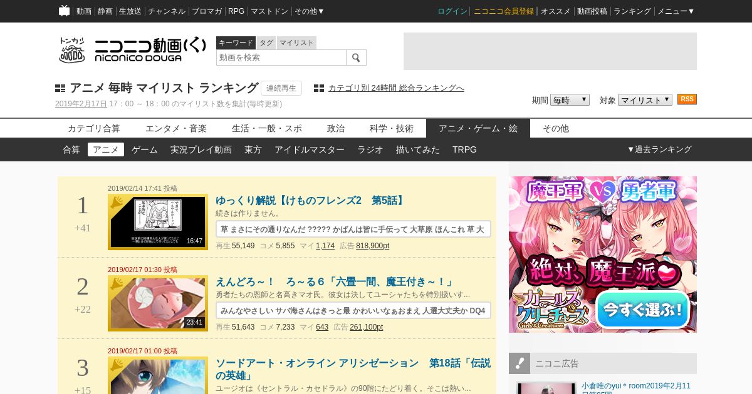Screen dimensions: 752x394
Task: Subscribe via the orange RSS icon
Action: [687, 99]
